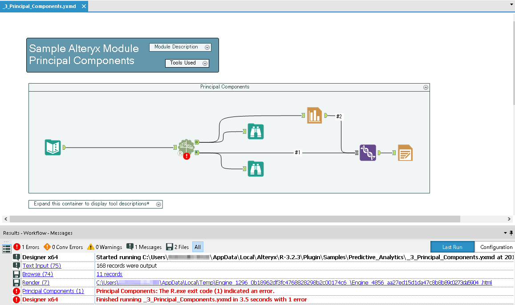Switch to the Configuration tab in Results
This screenshot has height=305, width=515.
click(495, 247)
